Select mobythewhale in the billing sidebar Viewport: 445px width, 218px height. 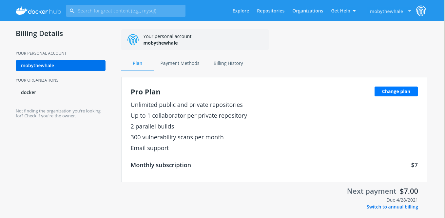[x=61, y=66]
